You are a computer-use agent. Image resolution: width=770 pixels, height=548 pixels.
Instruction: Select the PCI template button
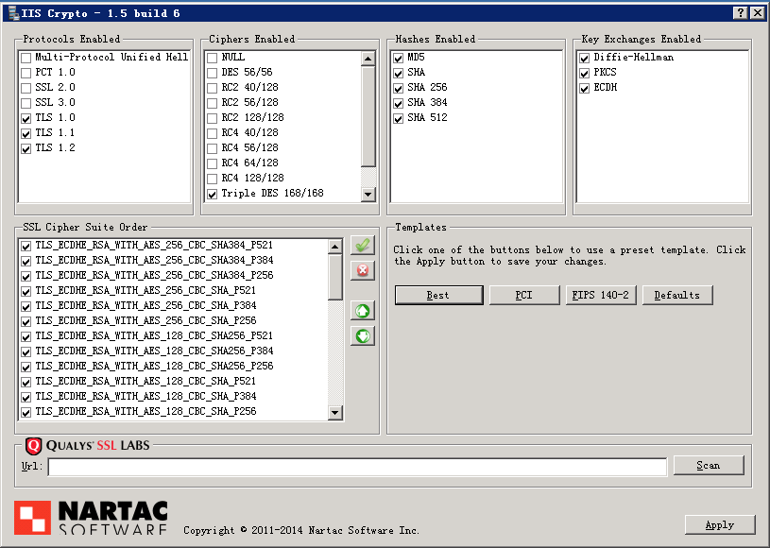pos(524,295)
